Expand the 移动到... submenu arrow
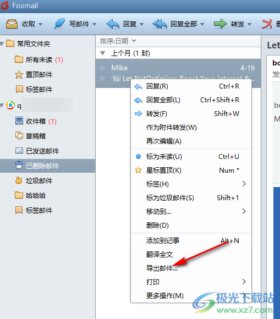The image size is (280, 319). click(244, 211)
